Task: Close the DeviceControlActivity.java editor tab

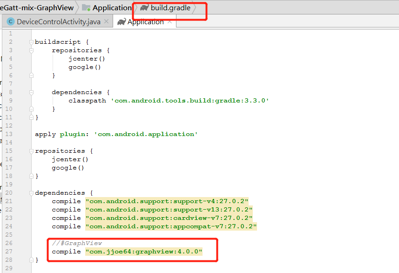Action: [x=107, y=21]
